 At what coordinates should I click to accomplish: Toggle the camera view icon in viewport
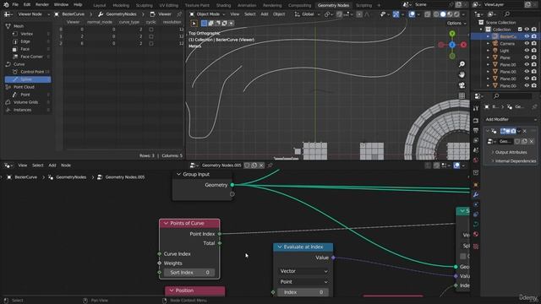(462, 85)
